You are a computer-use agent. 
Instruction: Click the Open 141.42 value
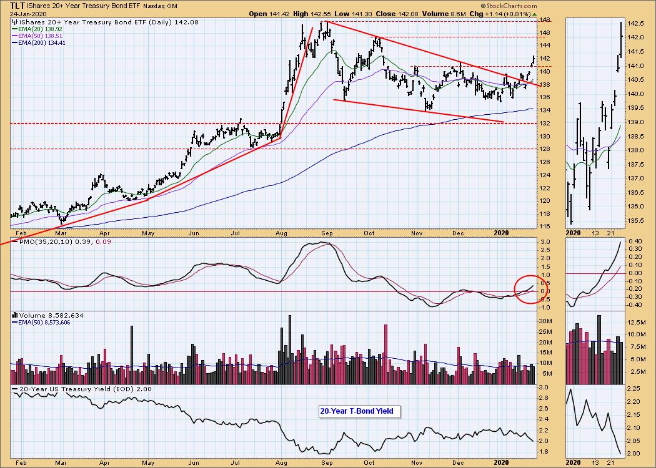[x=269, y=14]
